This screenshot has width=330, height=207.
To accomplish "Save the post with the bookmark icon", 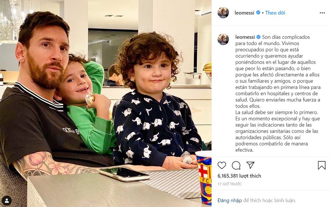I will pos(322,165).
